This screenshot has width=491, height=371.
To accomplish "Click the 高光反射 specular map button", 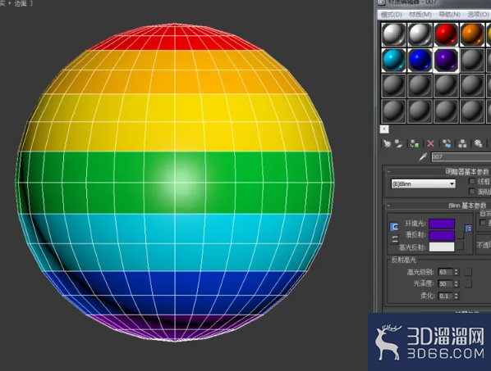I will tap(460, 246).
